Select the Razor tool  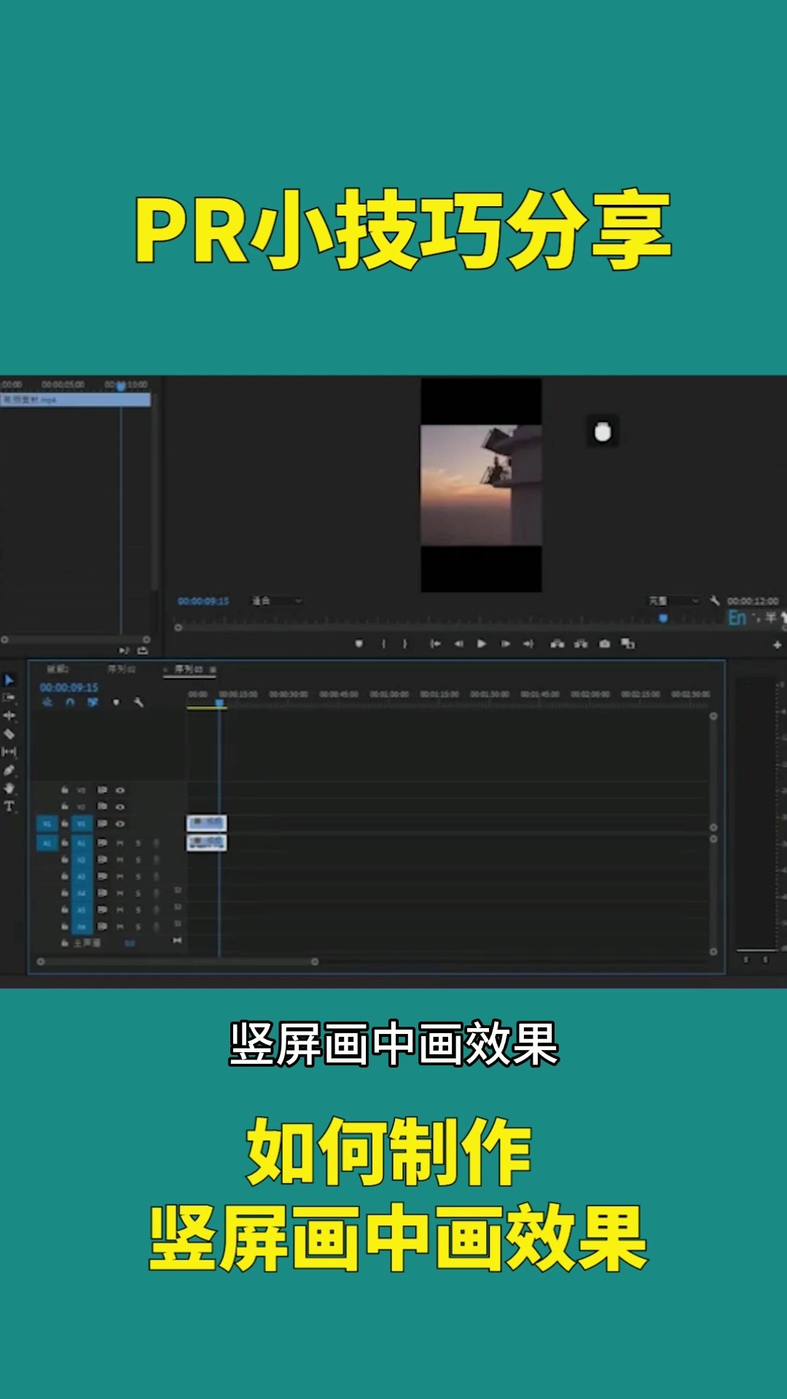tap(9, 734)
